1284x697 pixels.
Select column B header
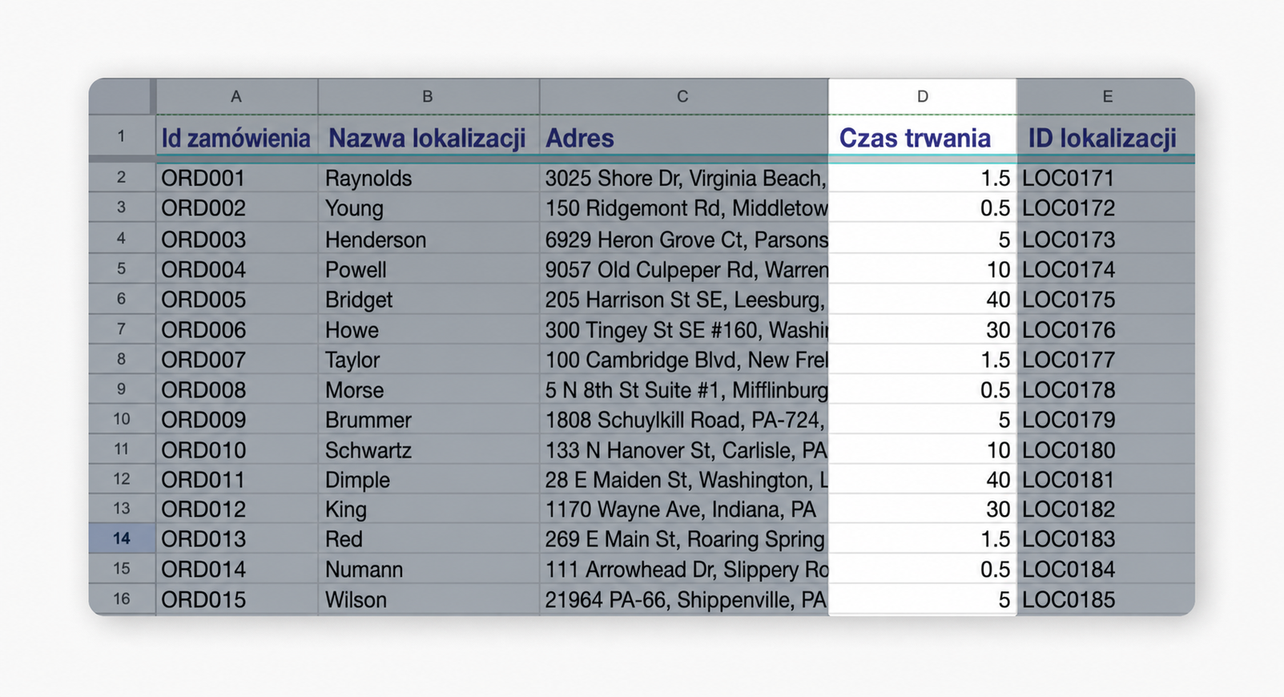pyautogui.click(x=428, y=96)
